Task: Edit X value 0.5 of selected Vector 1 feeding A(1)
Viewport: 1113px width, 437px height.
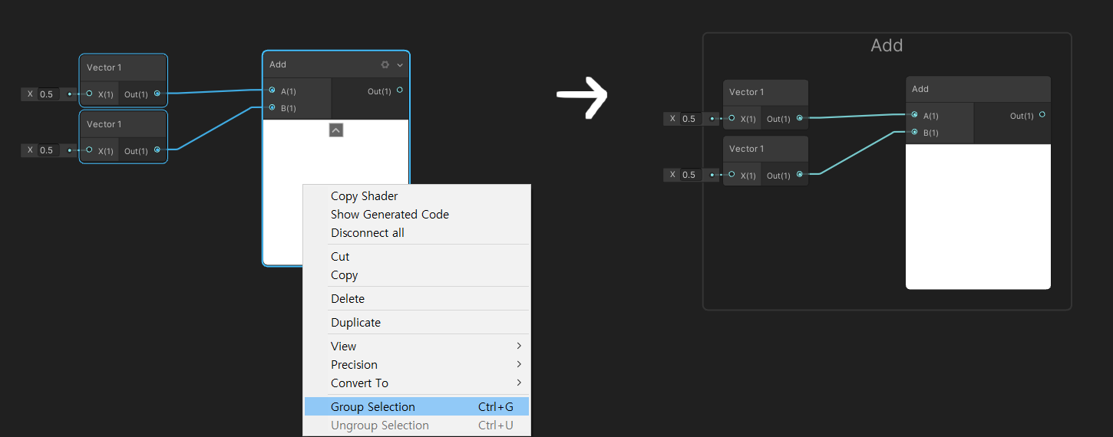Action: (x=48, y=94)
